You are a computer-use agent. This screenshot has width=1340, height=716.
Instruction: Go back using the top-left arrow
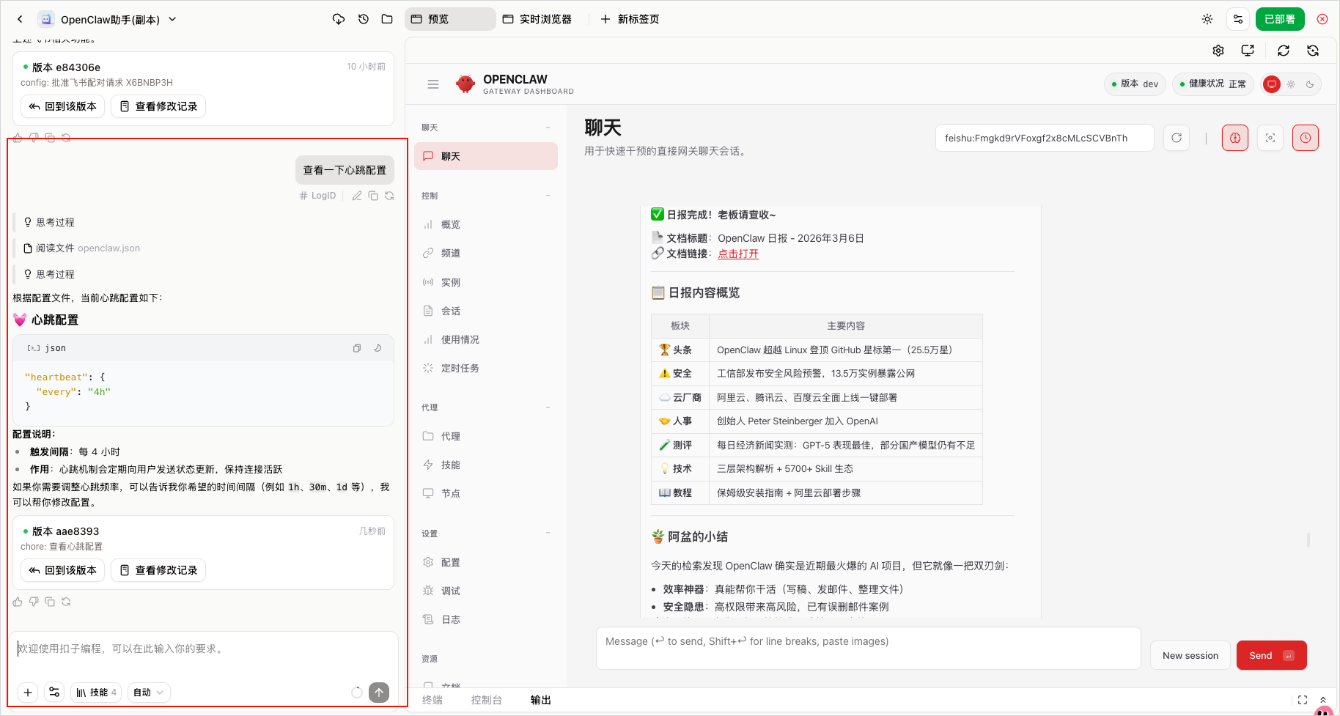[x=20, y=19]
